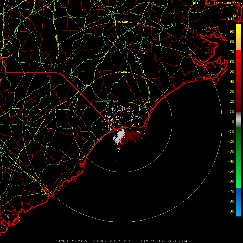Select the -40 label on the scale
This screenshot has width=243, height=243.
pos(231,161)
